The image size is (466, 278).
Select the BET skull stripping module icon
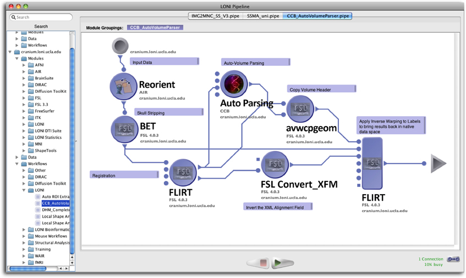[x=124, y=129]
